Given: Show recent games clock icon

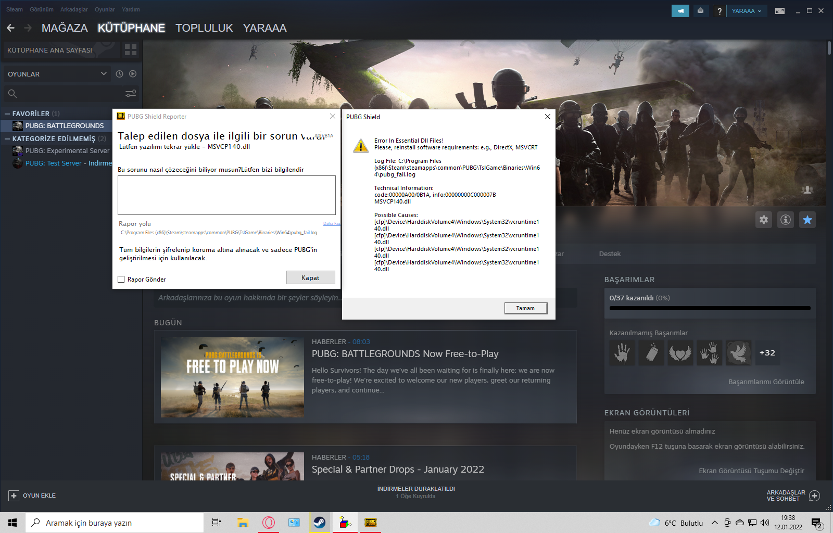Looking at the screenshot, I should coord(119,74).
